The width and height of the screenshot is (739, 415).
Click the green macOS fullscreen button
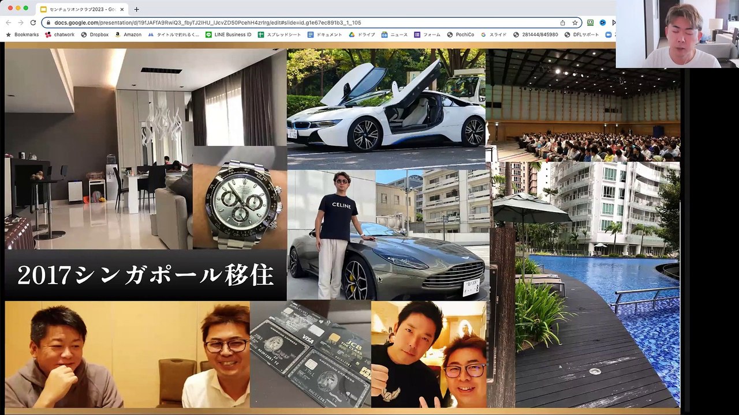[25, 8]
